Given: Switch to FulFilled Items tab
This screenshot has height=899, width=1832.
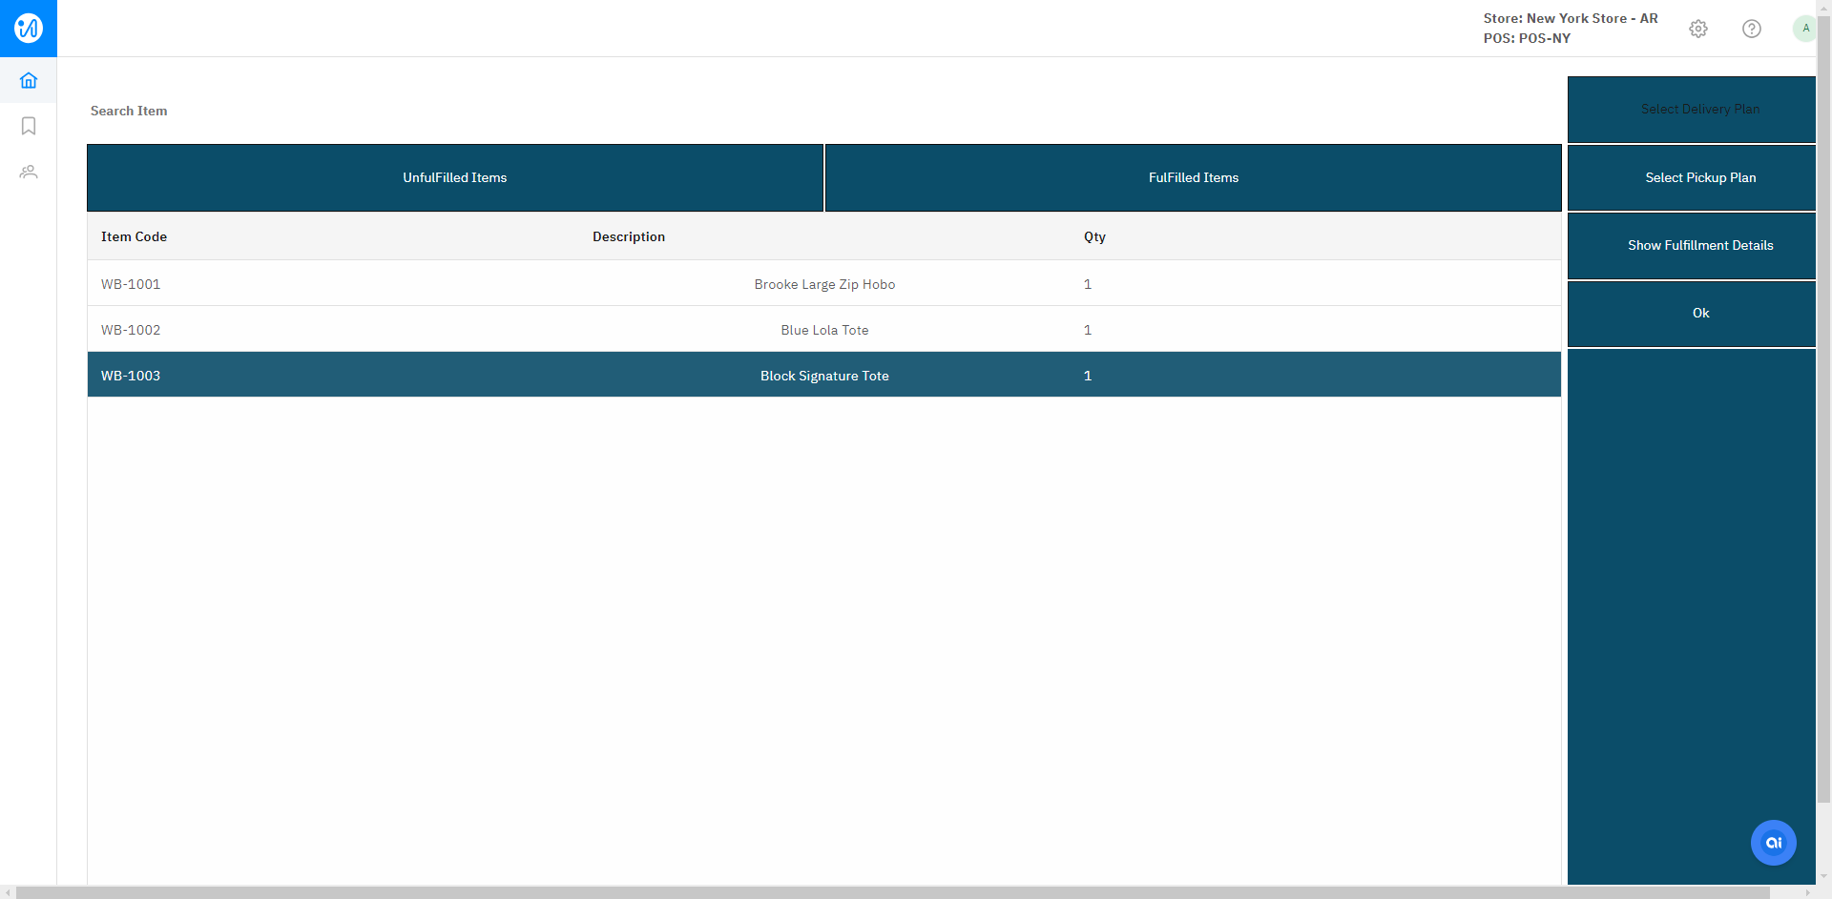Looking at the screenshot, I should click(x=1193, y=178).
